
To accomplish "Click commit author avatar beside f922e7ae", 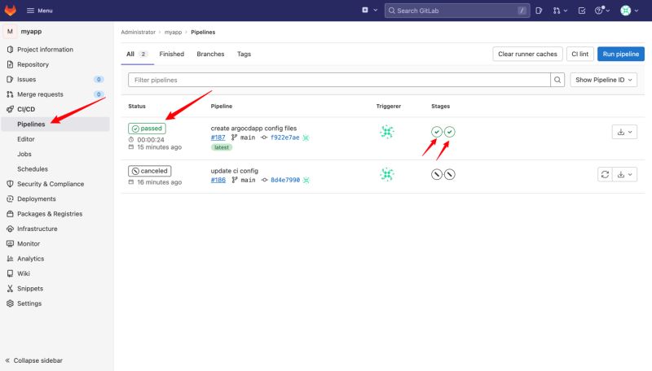I will (x=306, y=137).
